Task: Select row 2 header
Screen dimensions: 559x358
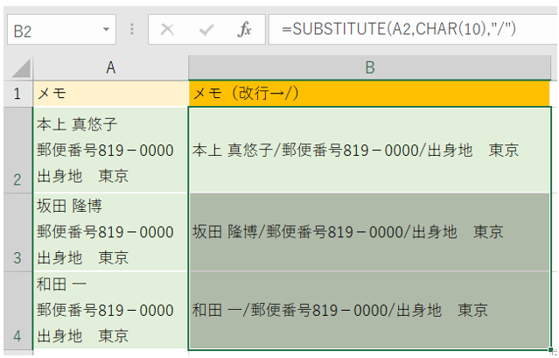Action: [x=17, y=150]
